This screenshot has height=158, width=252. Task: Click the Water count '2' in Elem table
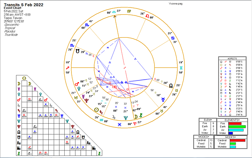(x=213, y=133)
